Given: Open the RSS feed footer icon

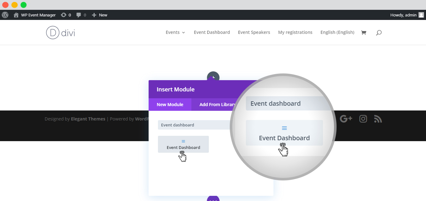Looking at the screenshot, I should [378, 119].
